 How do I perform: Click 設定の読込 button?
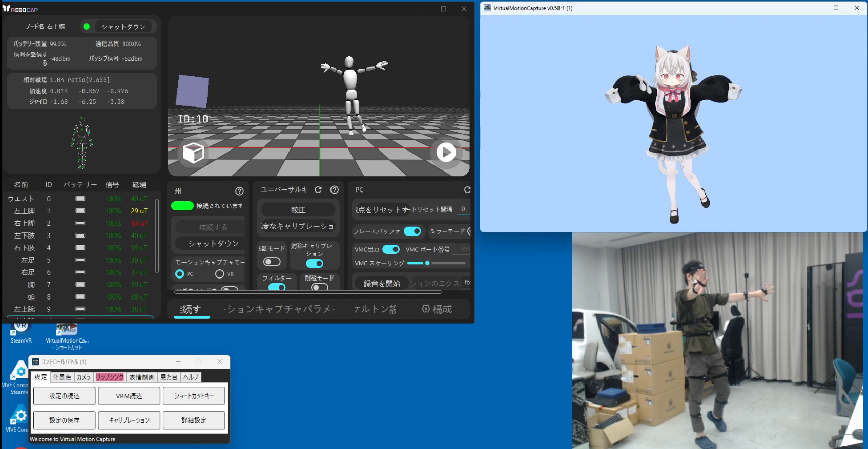[x=65, y=396]
